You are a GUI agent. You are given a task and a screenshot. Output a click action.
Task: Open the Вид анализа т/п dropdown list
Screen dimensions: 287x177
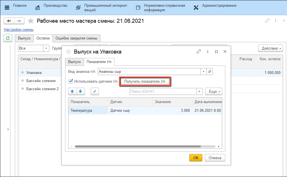(204, 71)
